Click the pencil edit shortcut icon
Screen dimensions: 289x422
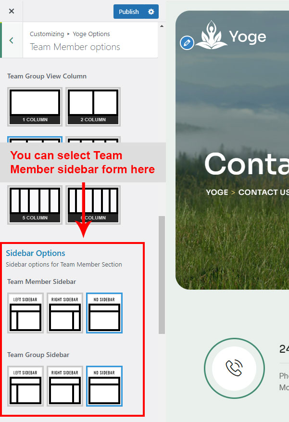pyautogui.click(x=187, y=43)
